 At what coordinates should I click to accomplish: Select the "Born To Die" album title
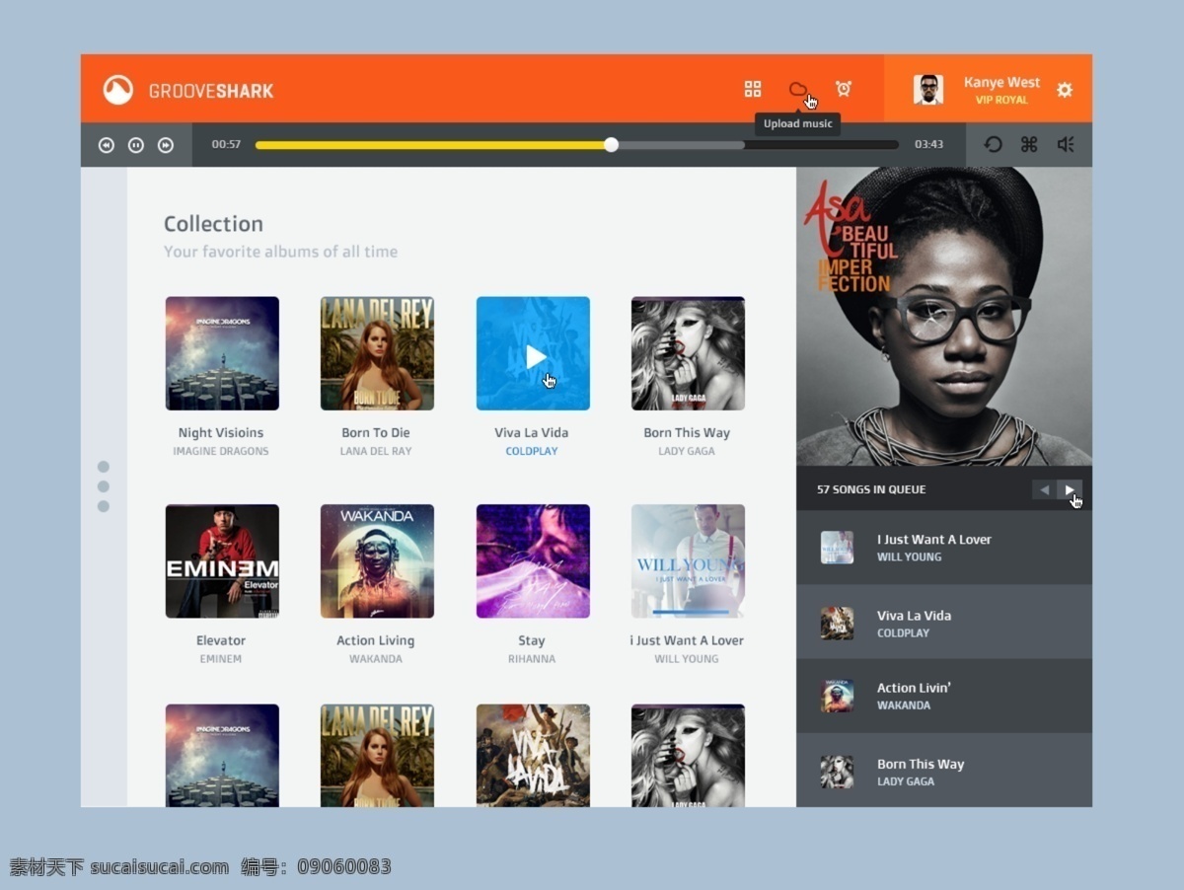(x=376, y=432)
